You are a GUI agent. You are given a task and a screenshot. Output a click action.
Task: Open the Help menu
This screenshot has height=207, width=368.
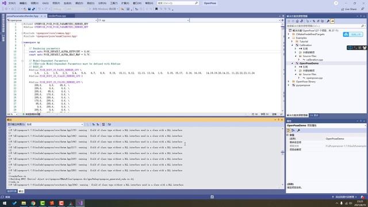pos(149,3)
